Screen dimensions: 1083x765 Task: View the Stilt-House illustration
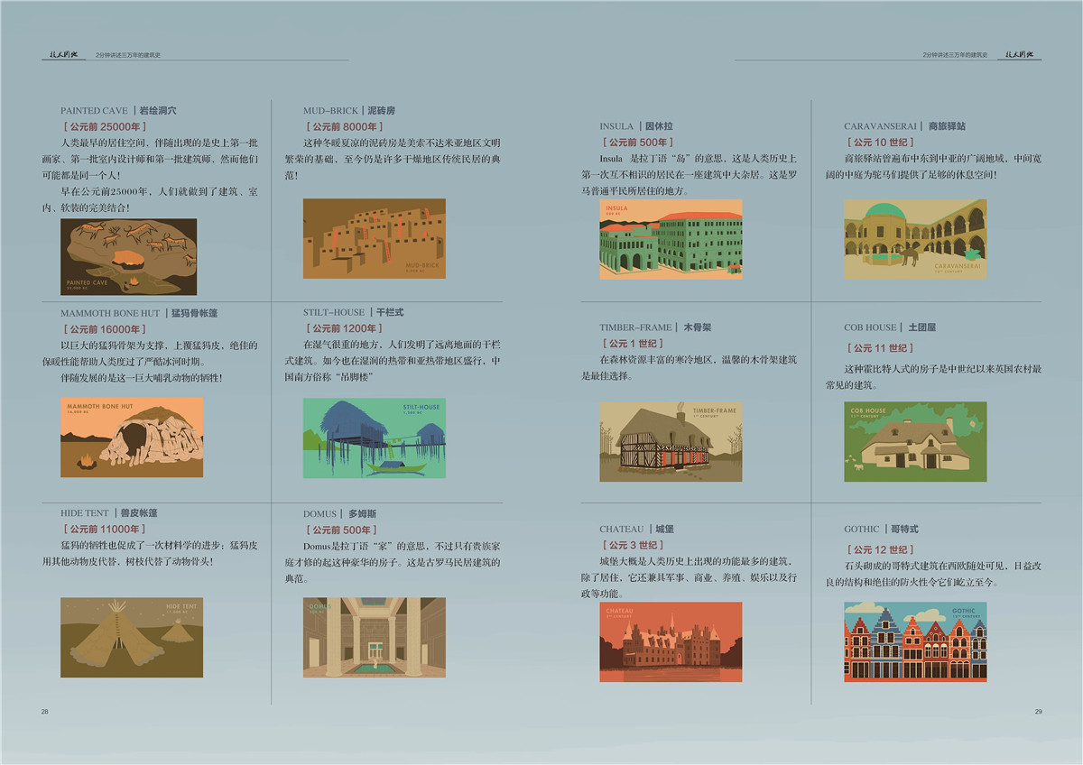(x=374, y=438)
